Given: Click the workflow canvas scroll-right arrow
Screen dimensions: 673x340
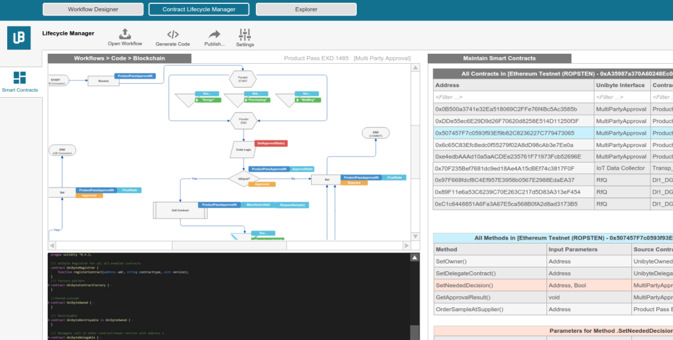Looking at the screenshot, I should (407, 245).
